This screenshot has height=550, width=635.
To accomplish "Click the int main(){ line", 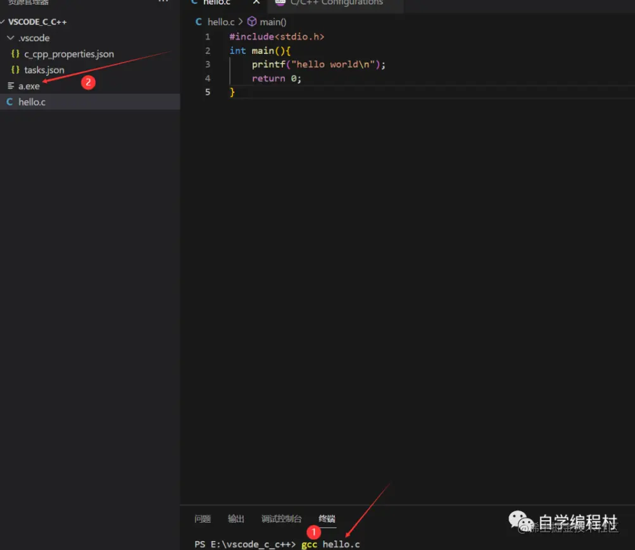I will (260, 51).
